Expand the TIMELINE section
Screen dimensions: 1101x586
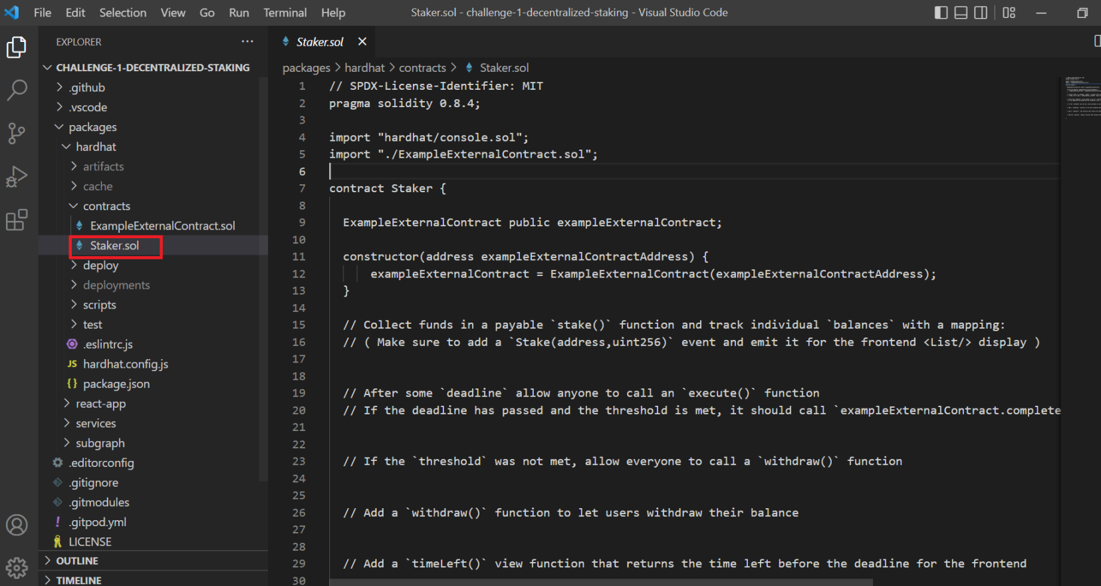point(47,580)
